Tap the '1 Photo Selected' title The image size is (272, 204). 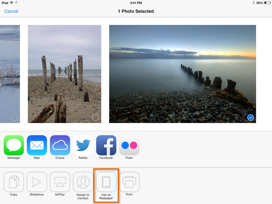[x=136, y=11]
